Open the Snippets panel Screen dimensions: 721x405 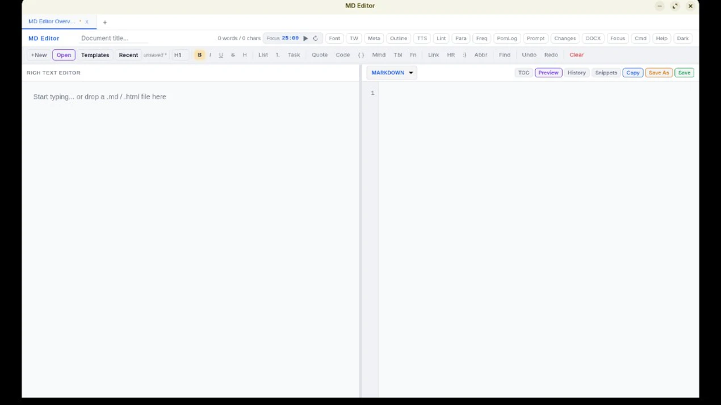[606, 73]
